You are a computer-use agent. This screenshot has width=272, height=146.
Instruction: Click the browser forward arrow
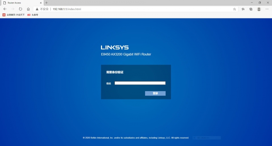pos(13,9)
